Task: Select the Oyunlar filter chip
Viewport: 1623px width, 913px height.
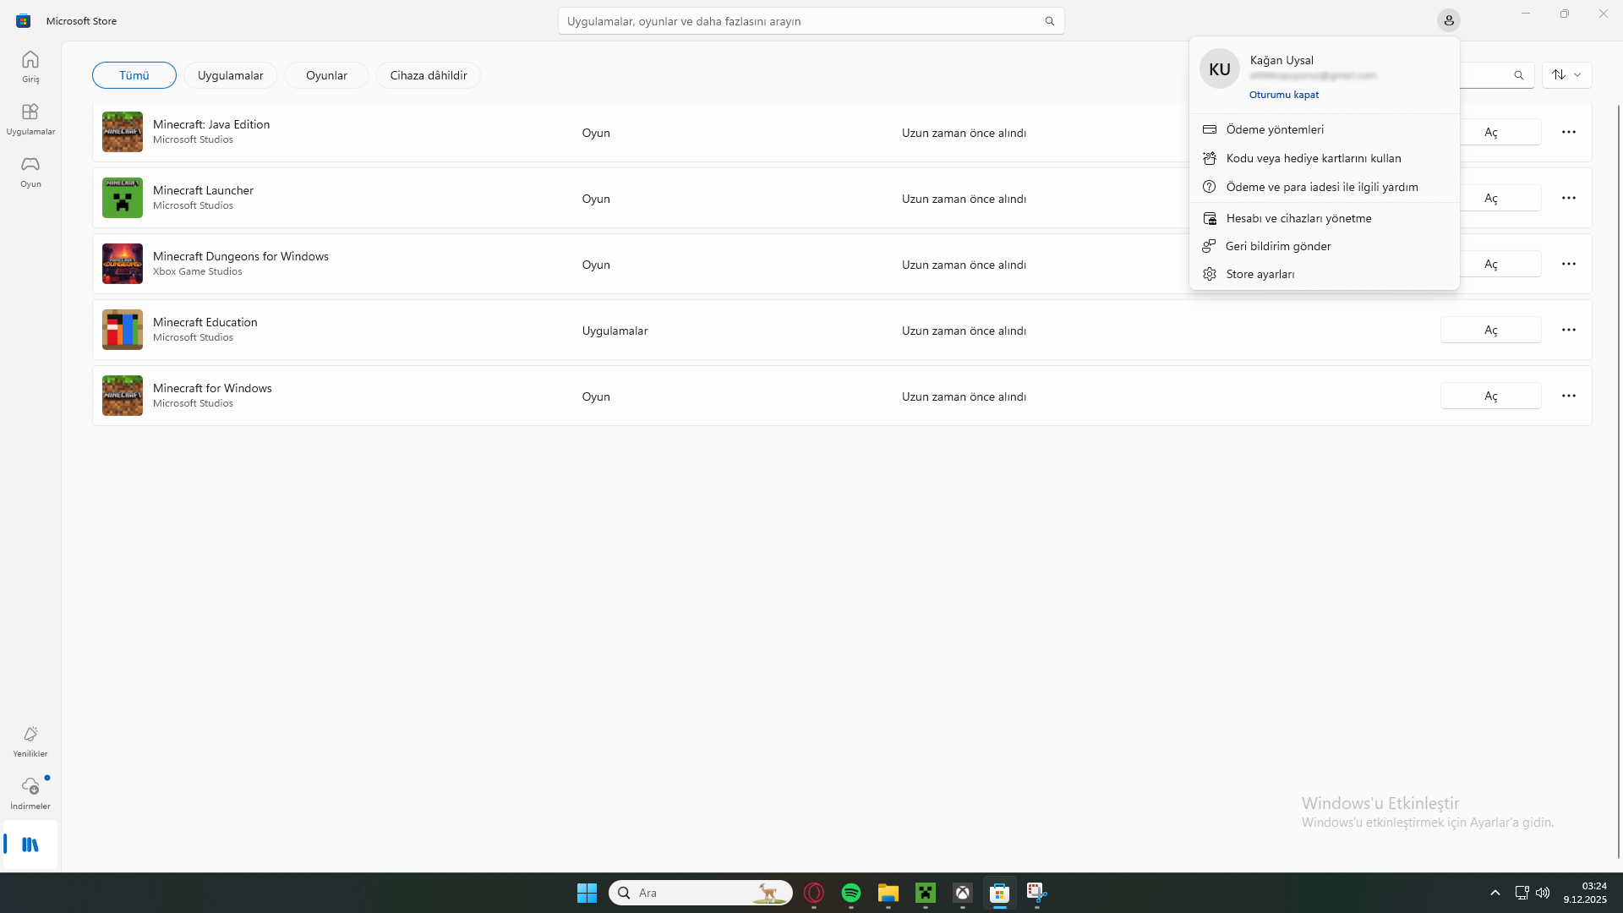Action: [326, 75]
